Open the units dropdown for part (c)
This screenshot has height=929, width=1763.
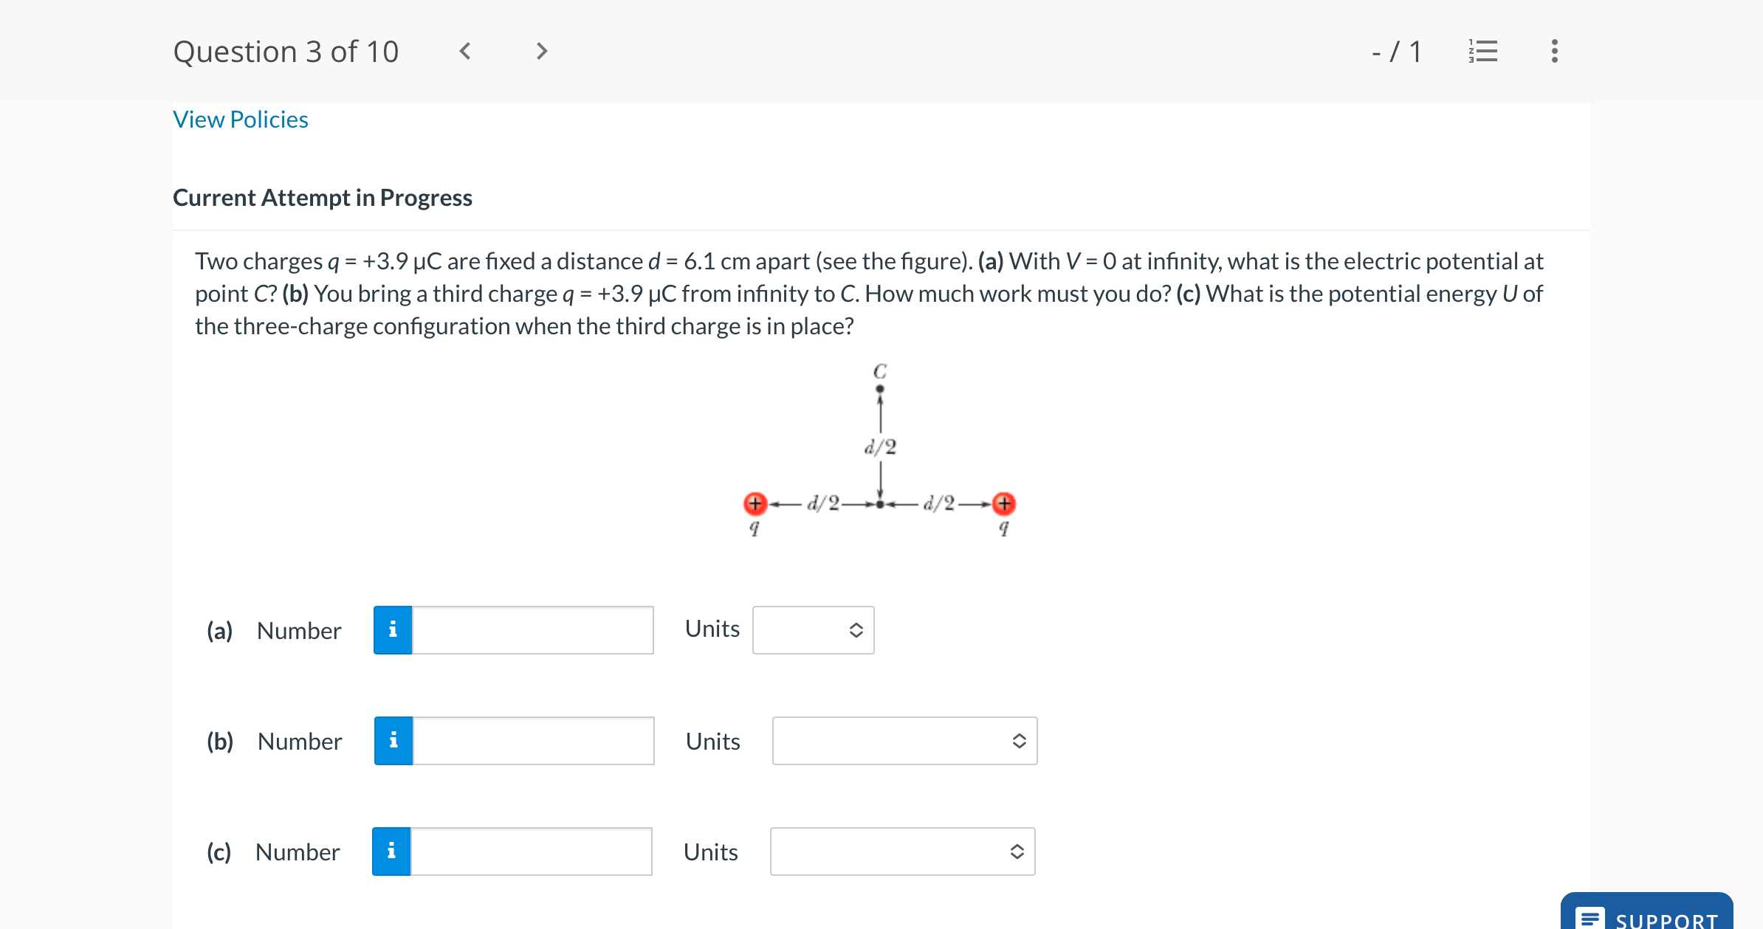coord(902,852)
